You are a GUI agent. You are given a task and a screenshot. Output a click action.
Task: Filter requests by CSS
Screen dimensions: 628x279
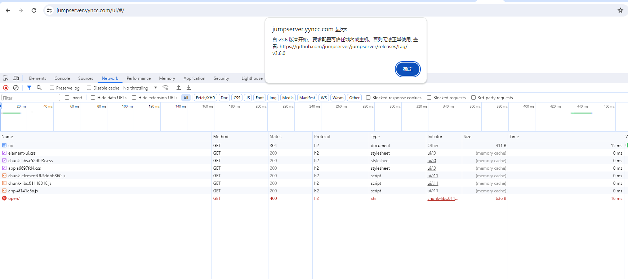coord(237,97)
